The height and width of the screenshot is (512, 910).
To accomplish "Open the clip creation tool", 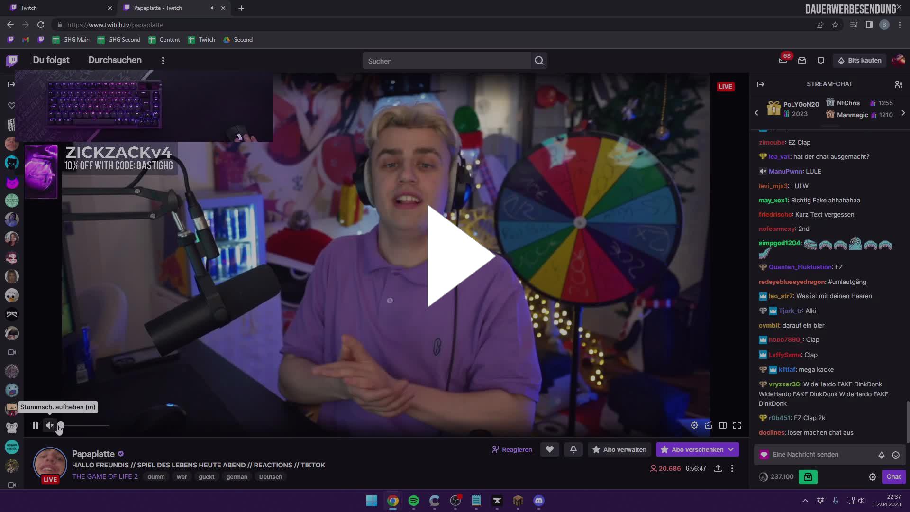I will 709,425.
